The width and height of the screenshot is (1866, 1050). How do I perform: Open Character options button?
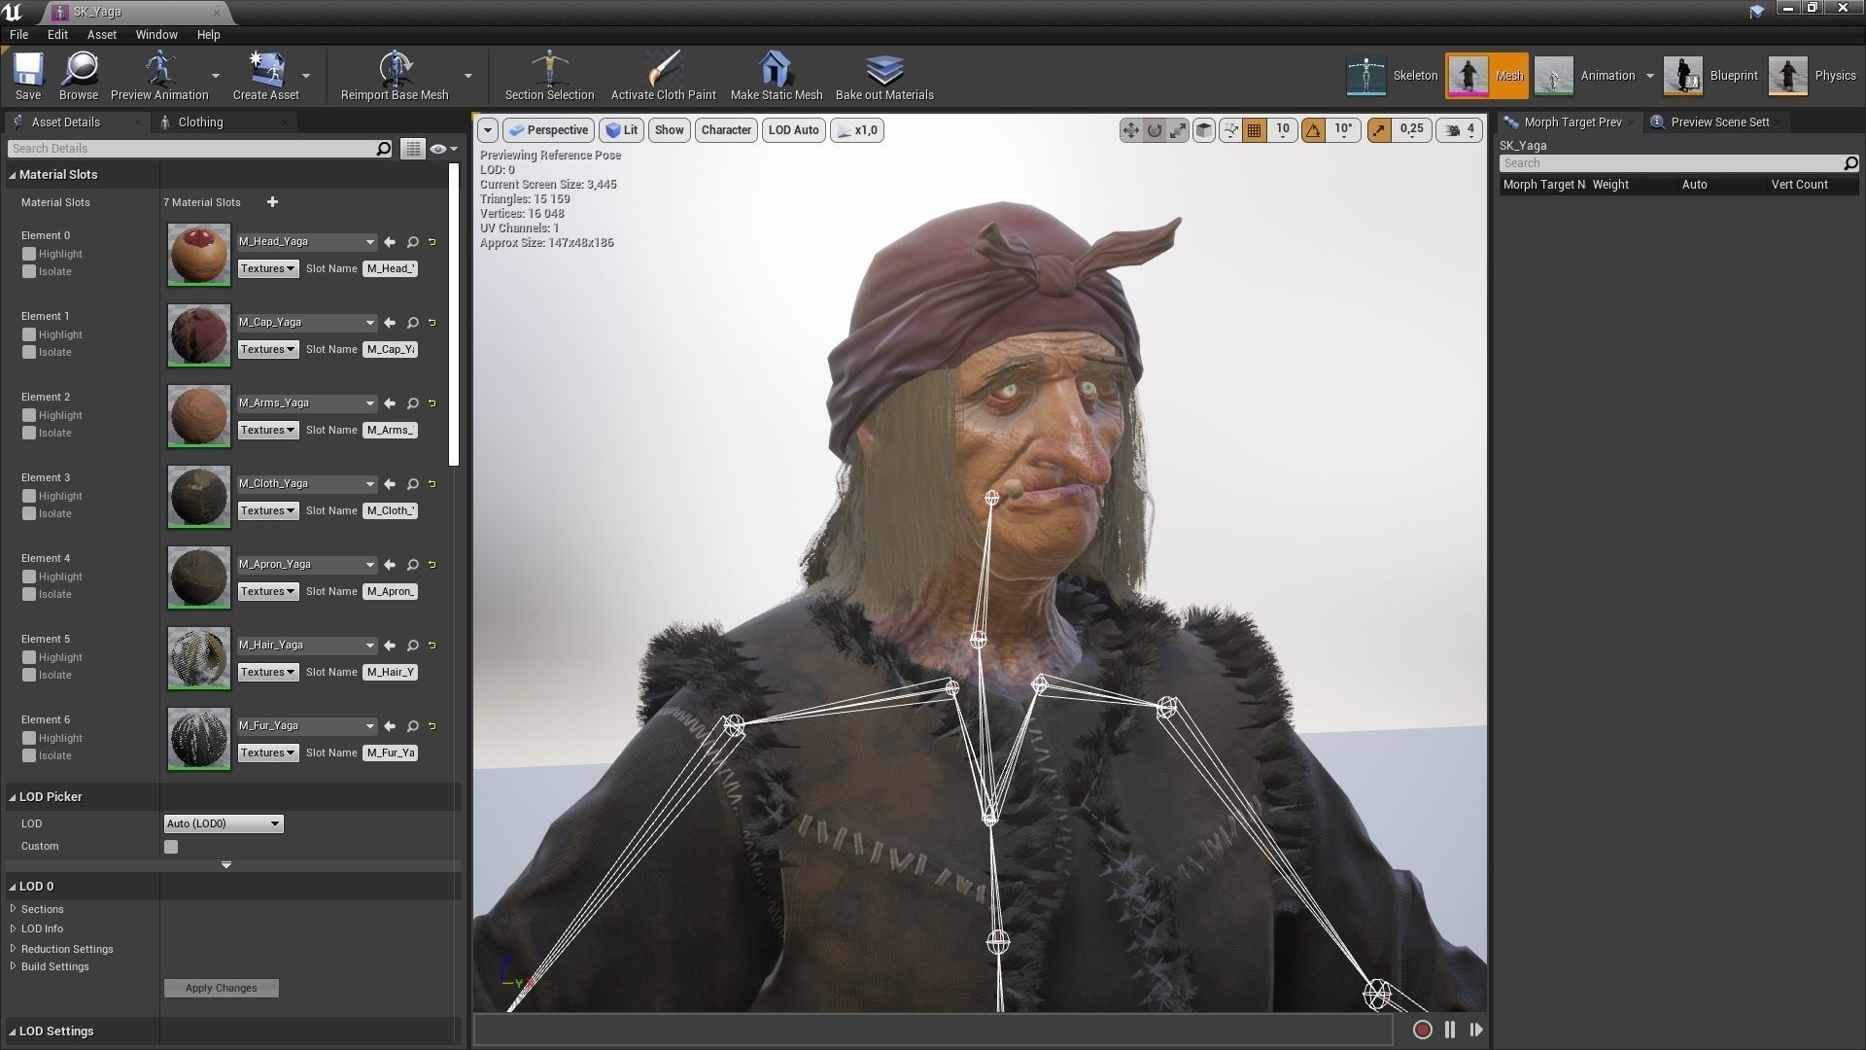click(x=726, y=130)
